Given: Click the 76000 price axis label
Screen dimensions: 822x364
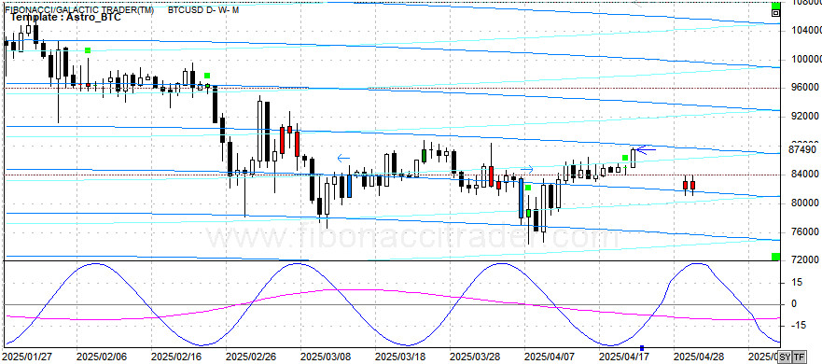Looking at the screenshot, I should click(803, 231).
